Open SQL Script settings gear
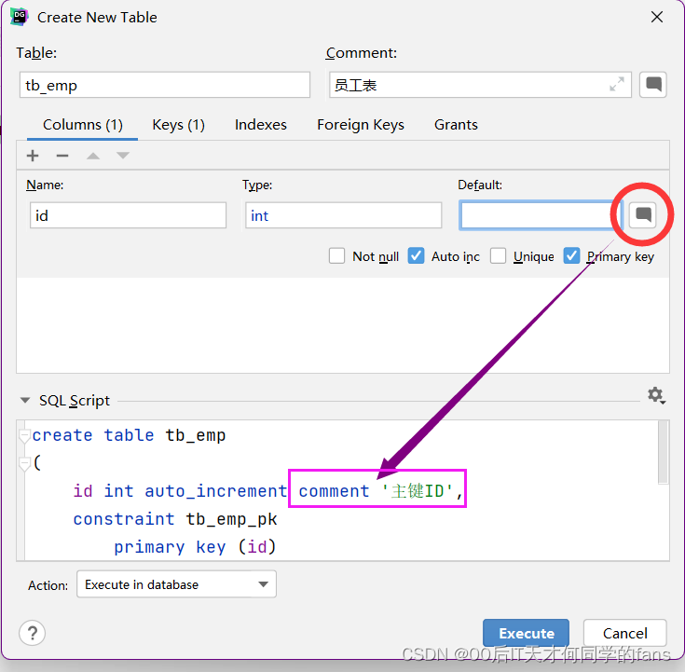This screenshot has width=685, height=672. tap(656, 395)
